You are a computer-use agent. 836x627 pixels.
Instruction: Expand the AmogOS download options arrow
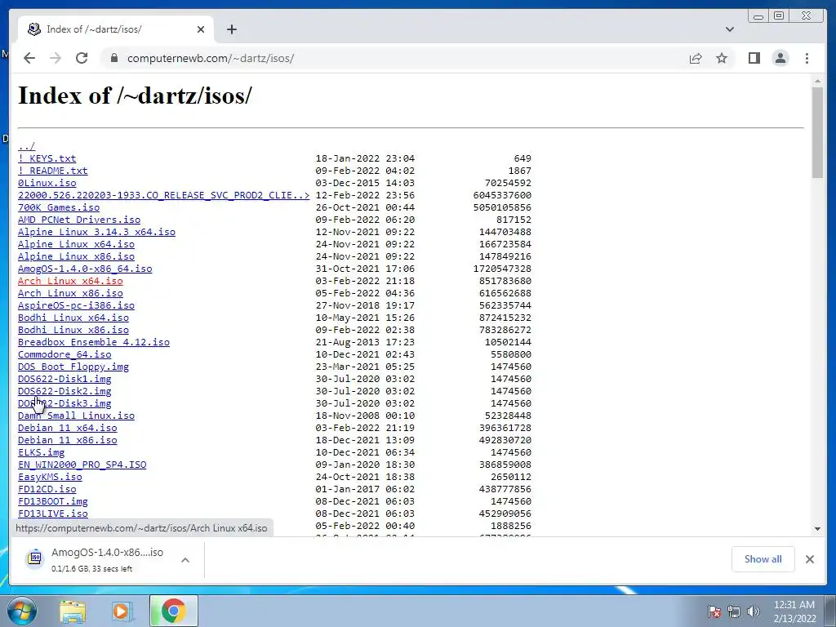tap(185, 560)
